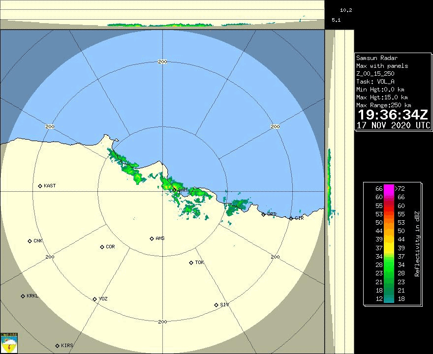Viewport: 433px width, 354px height.
Task: Select the KRKL station diamond marker
Action: tap(23, 296)
